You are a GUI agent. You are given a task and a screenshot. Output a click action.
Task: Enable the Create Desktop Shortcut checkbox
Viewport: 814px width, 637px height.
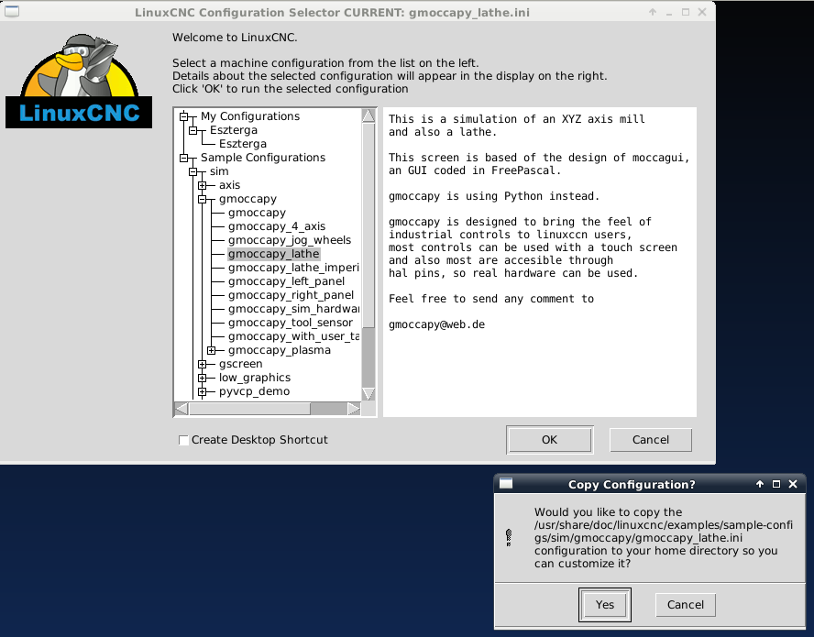click(184, 440)
